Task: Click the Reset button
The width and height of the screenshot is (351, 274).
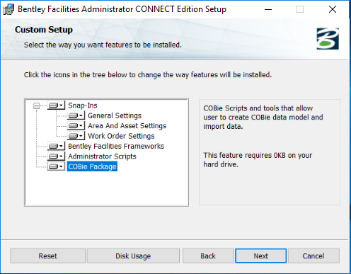Action: pos(47,256)
